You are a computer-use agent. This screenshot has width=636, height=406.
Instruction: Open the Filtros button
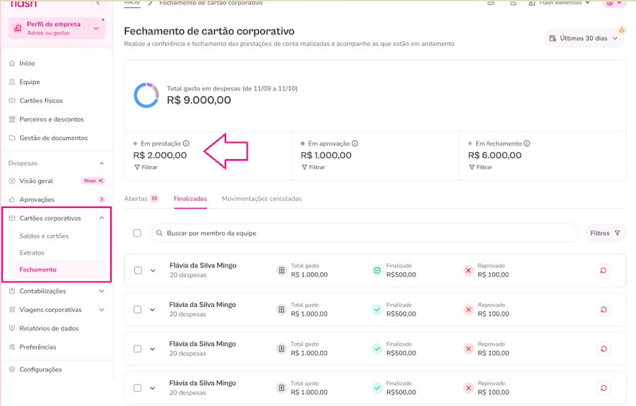[604, 233]
